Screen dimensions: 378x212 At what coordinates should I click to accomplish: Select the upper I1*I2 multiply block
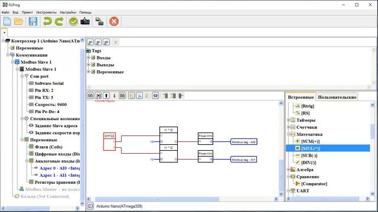click(x=168, y=136)
